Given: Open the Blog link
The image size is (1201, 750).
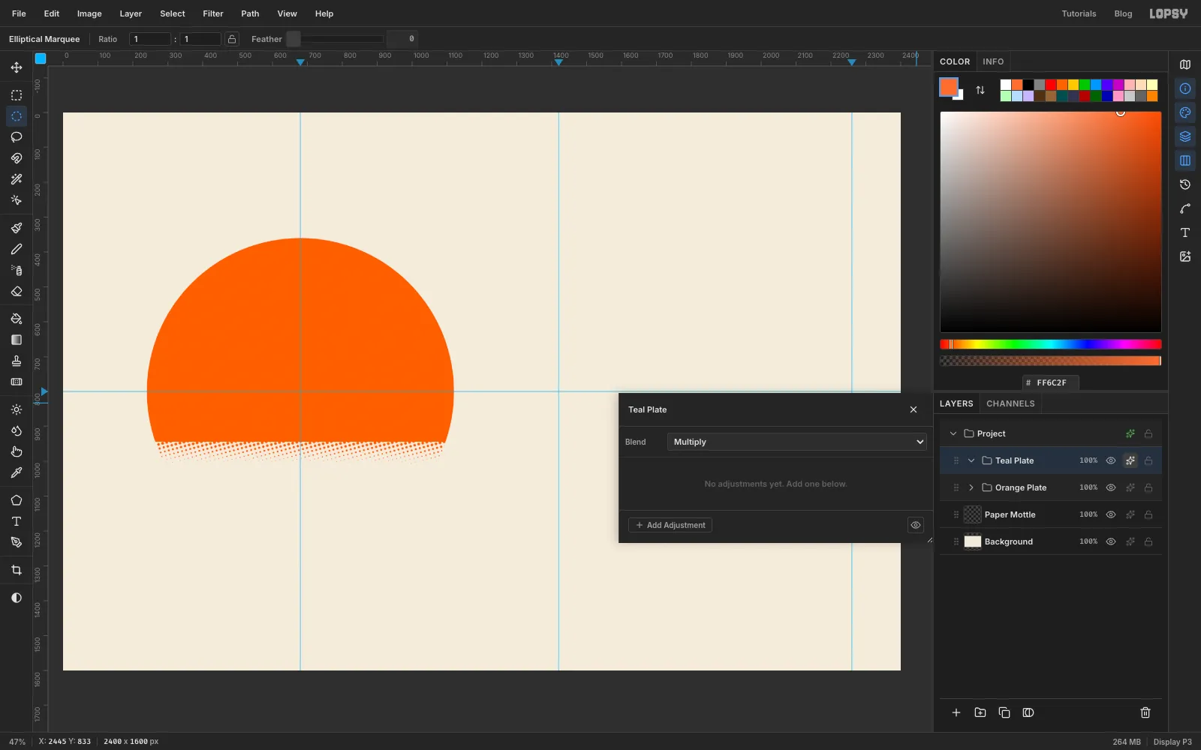Looking at the screenshot, I should tap(1123, 13).
